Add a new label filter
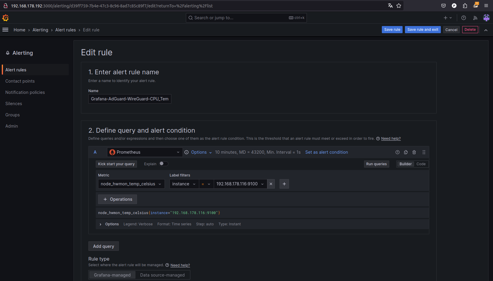The height and width of the screenshot is (281, 493). coord(284,184)
